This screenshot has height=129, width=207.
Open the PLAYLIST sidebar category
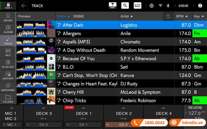pyautogui.click(x=8, y=64)
